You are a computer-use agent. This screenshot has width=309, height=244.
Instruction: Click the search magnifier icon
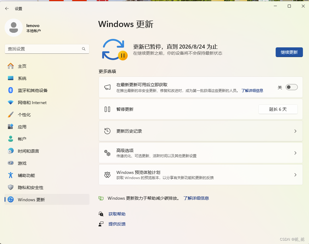[x=84, y=49]
